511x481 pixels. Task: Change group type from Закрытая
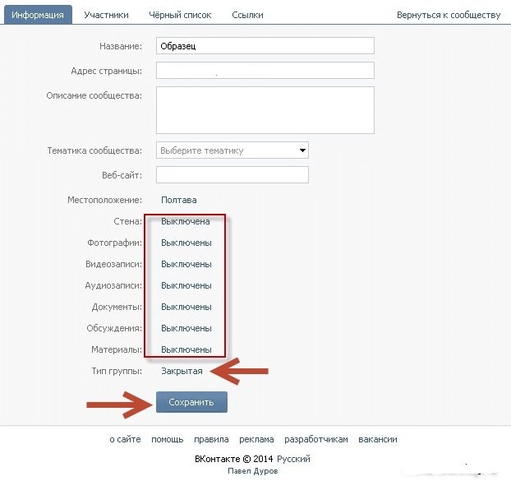182,371
